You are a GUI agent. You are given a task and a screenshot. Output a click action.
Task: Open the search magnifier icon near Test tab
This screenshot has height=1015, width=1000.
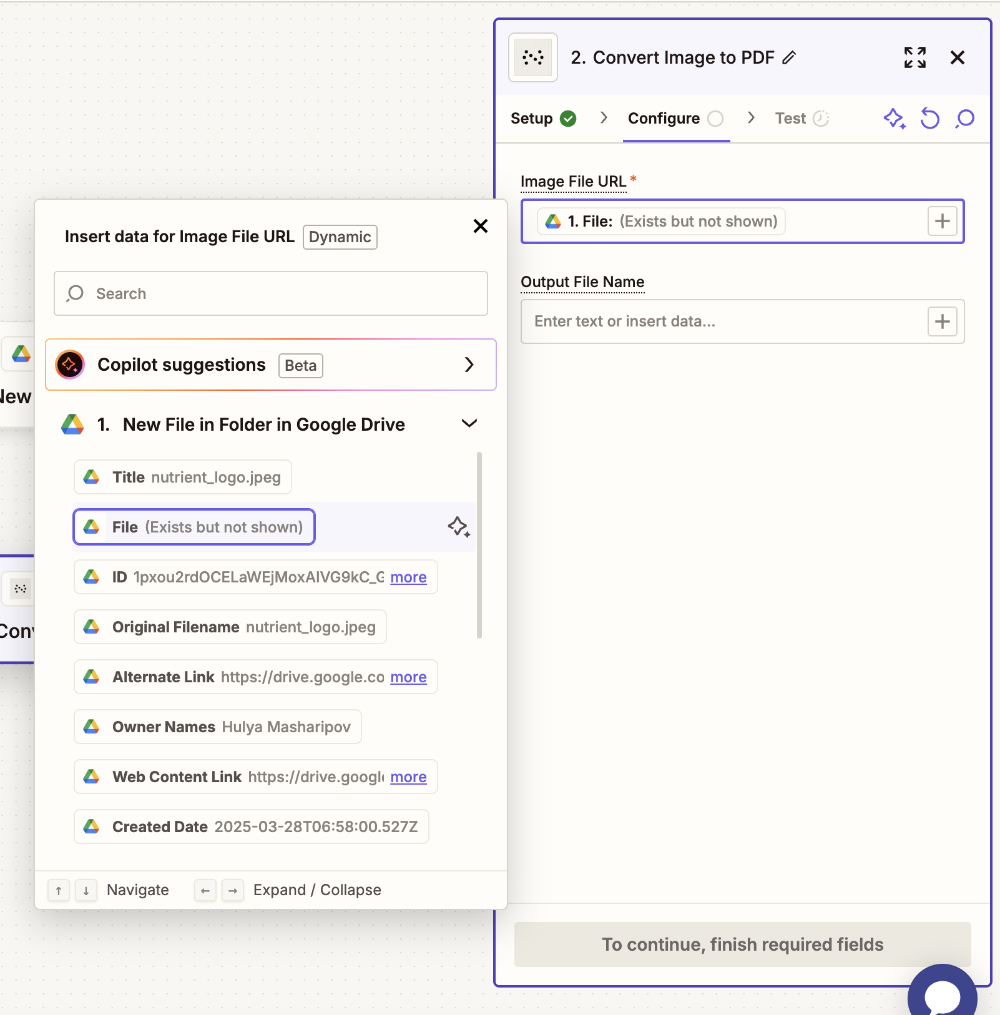coord(963,119)
